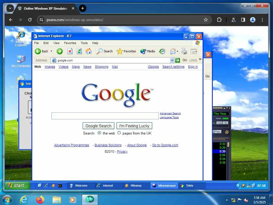Image resolution: width=273 pixels, height=205 pixels.
Task: Open the Edit menu in Internet Explorer
Action: point(46,43)
